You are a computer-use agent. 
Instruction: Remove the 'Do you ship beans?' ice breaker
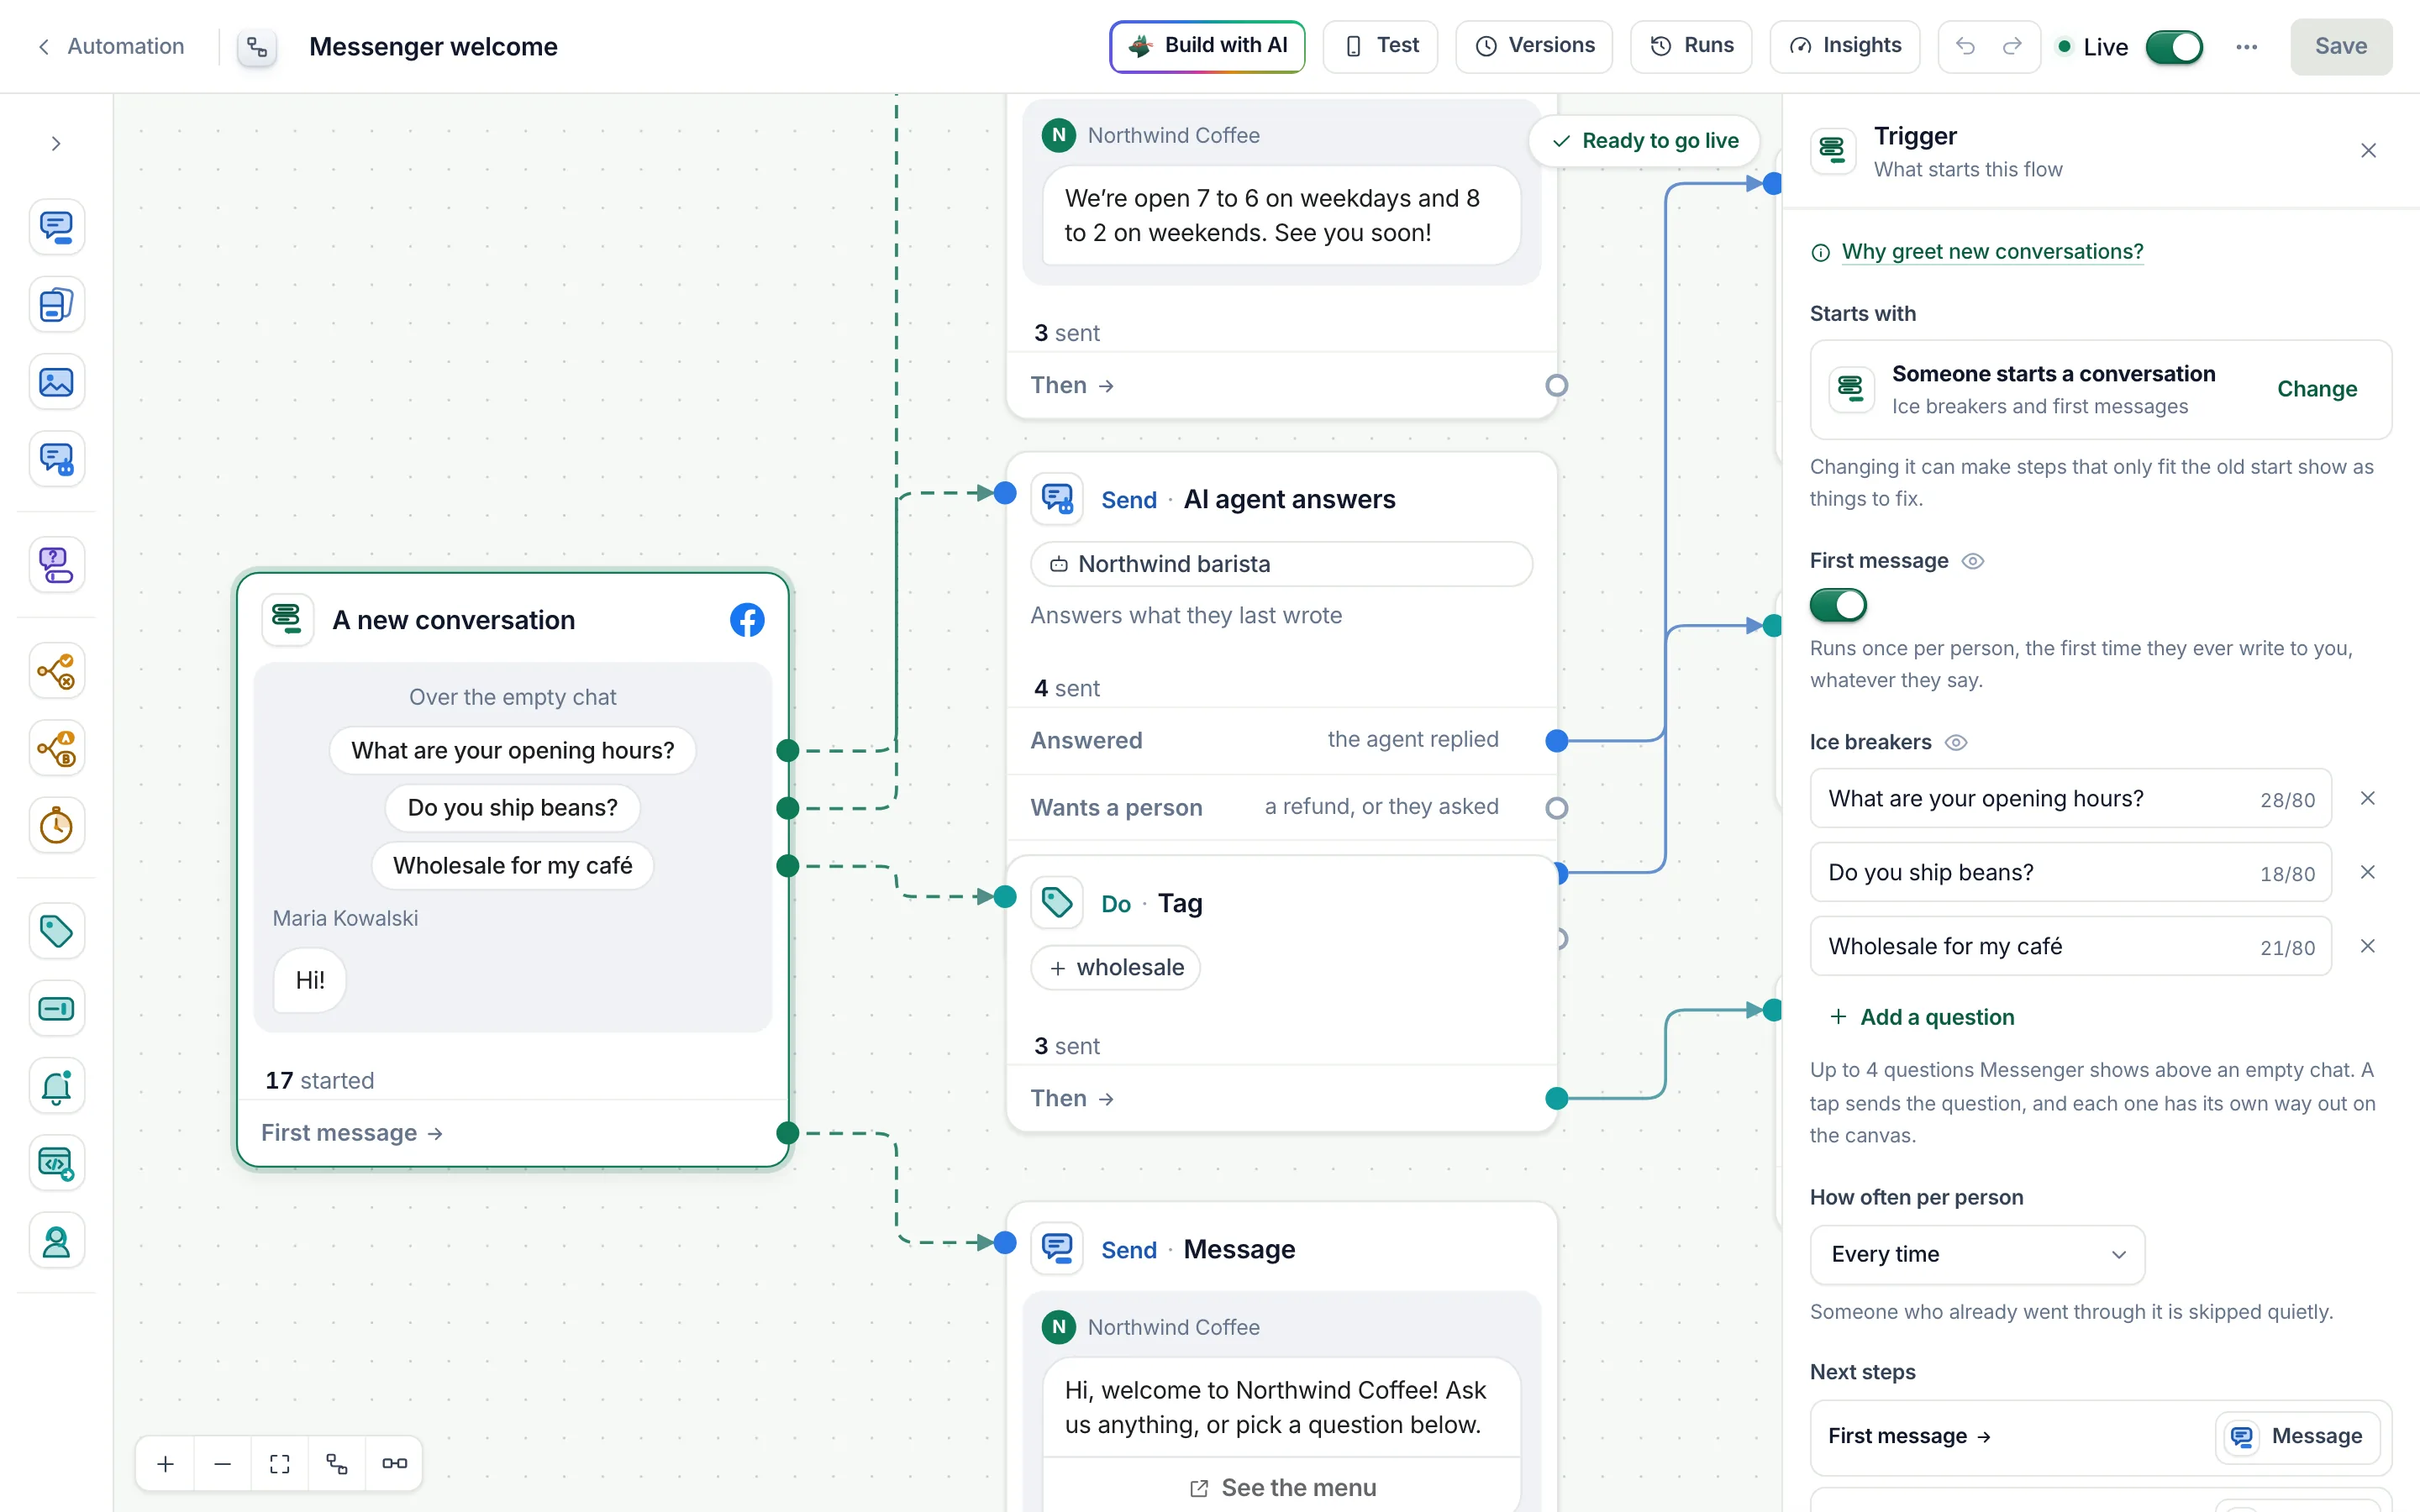[x=2368, y=872]
